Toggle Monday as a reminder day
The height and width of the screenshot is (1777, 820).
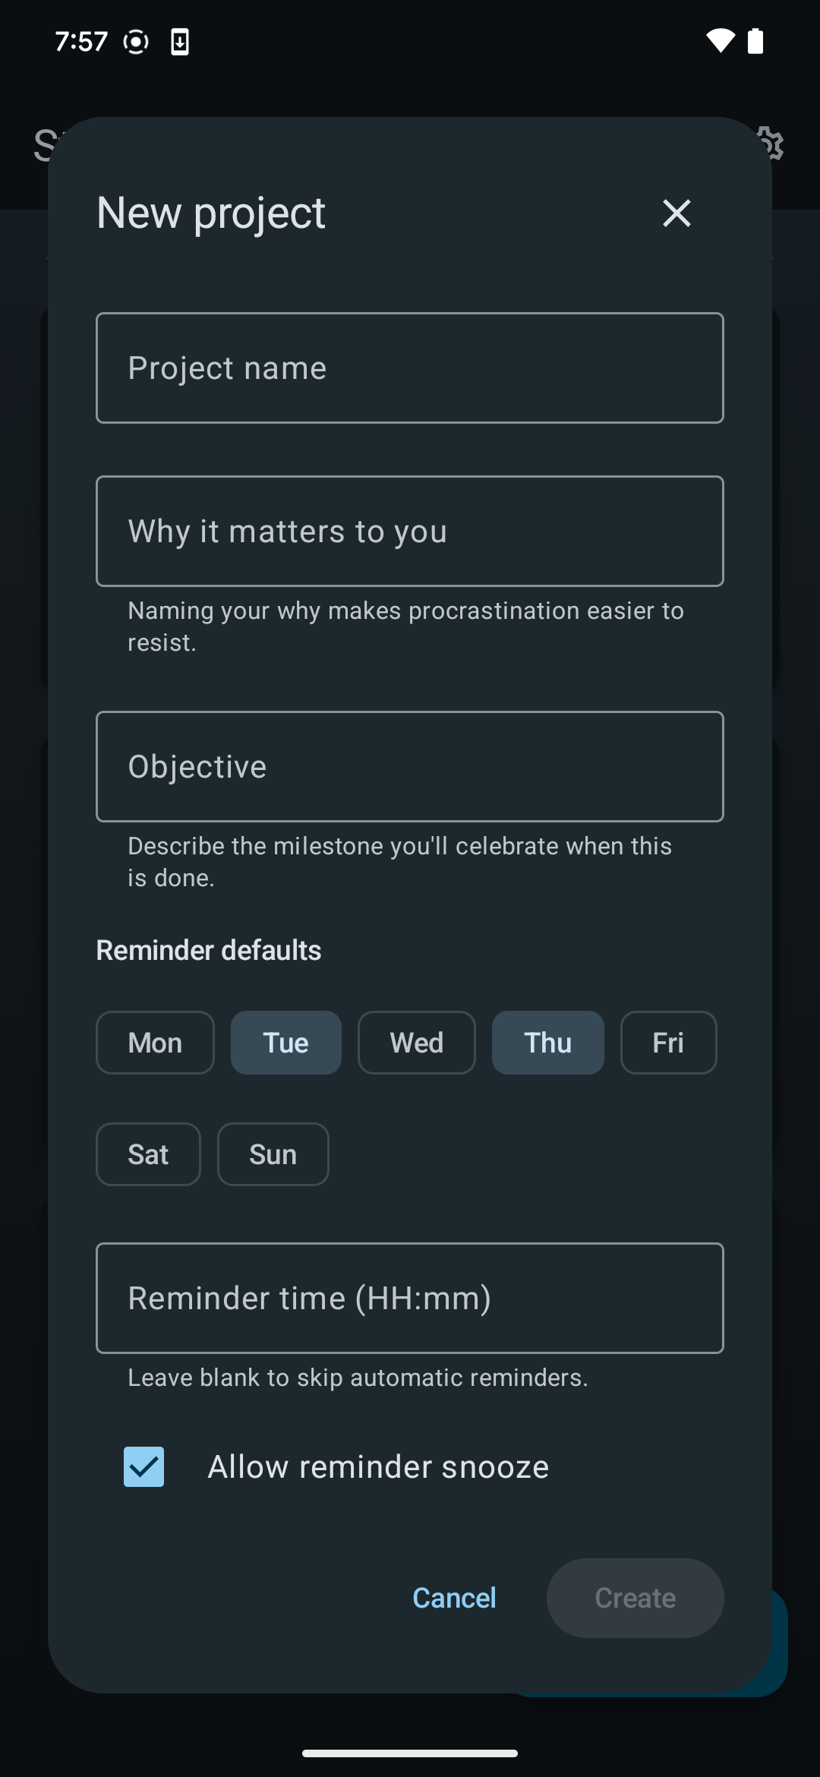pyautogui.click(x=154, y=1043)
